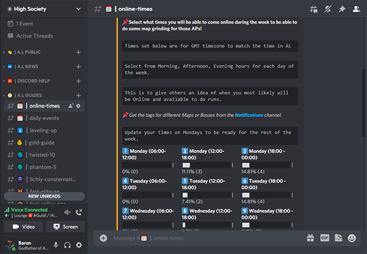This screenshot has height=254, width=367.
Task: Open High Society server dropdown menu
Action: pos(78,9)
